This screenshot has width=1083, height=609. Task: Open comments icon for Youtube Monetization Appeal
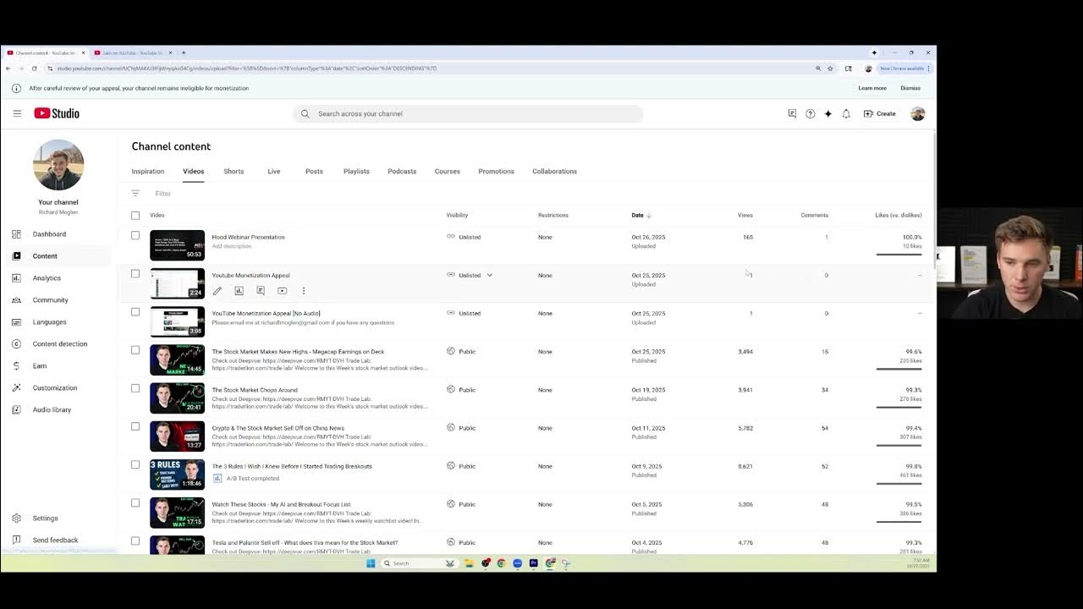[x=261, y=291]
